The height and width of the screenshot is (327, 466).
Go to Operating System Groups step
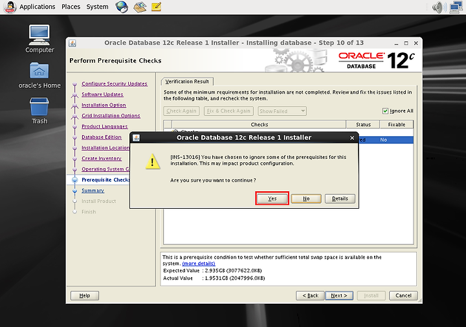pos(105,169)
